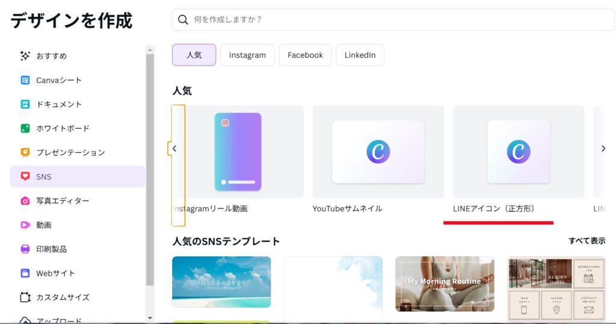Click the SNS heart icon
Image resolution: width=616 pixels, height=324 pixels.
tap(25, 176)
